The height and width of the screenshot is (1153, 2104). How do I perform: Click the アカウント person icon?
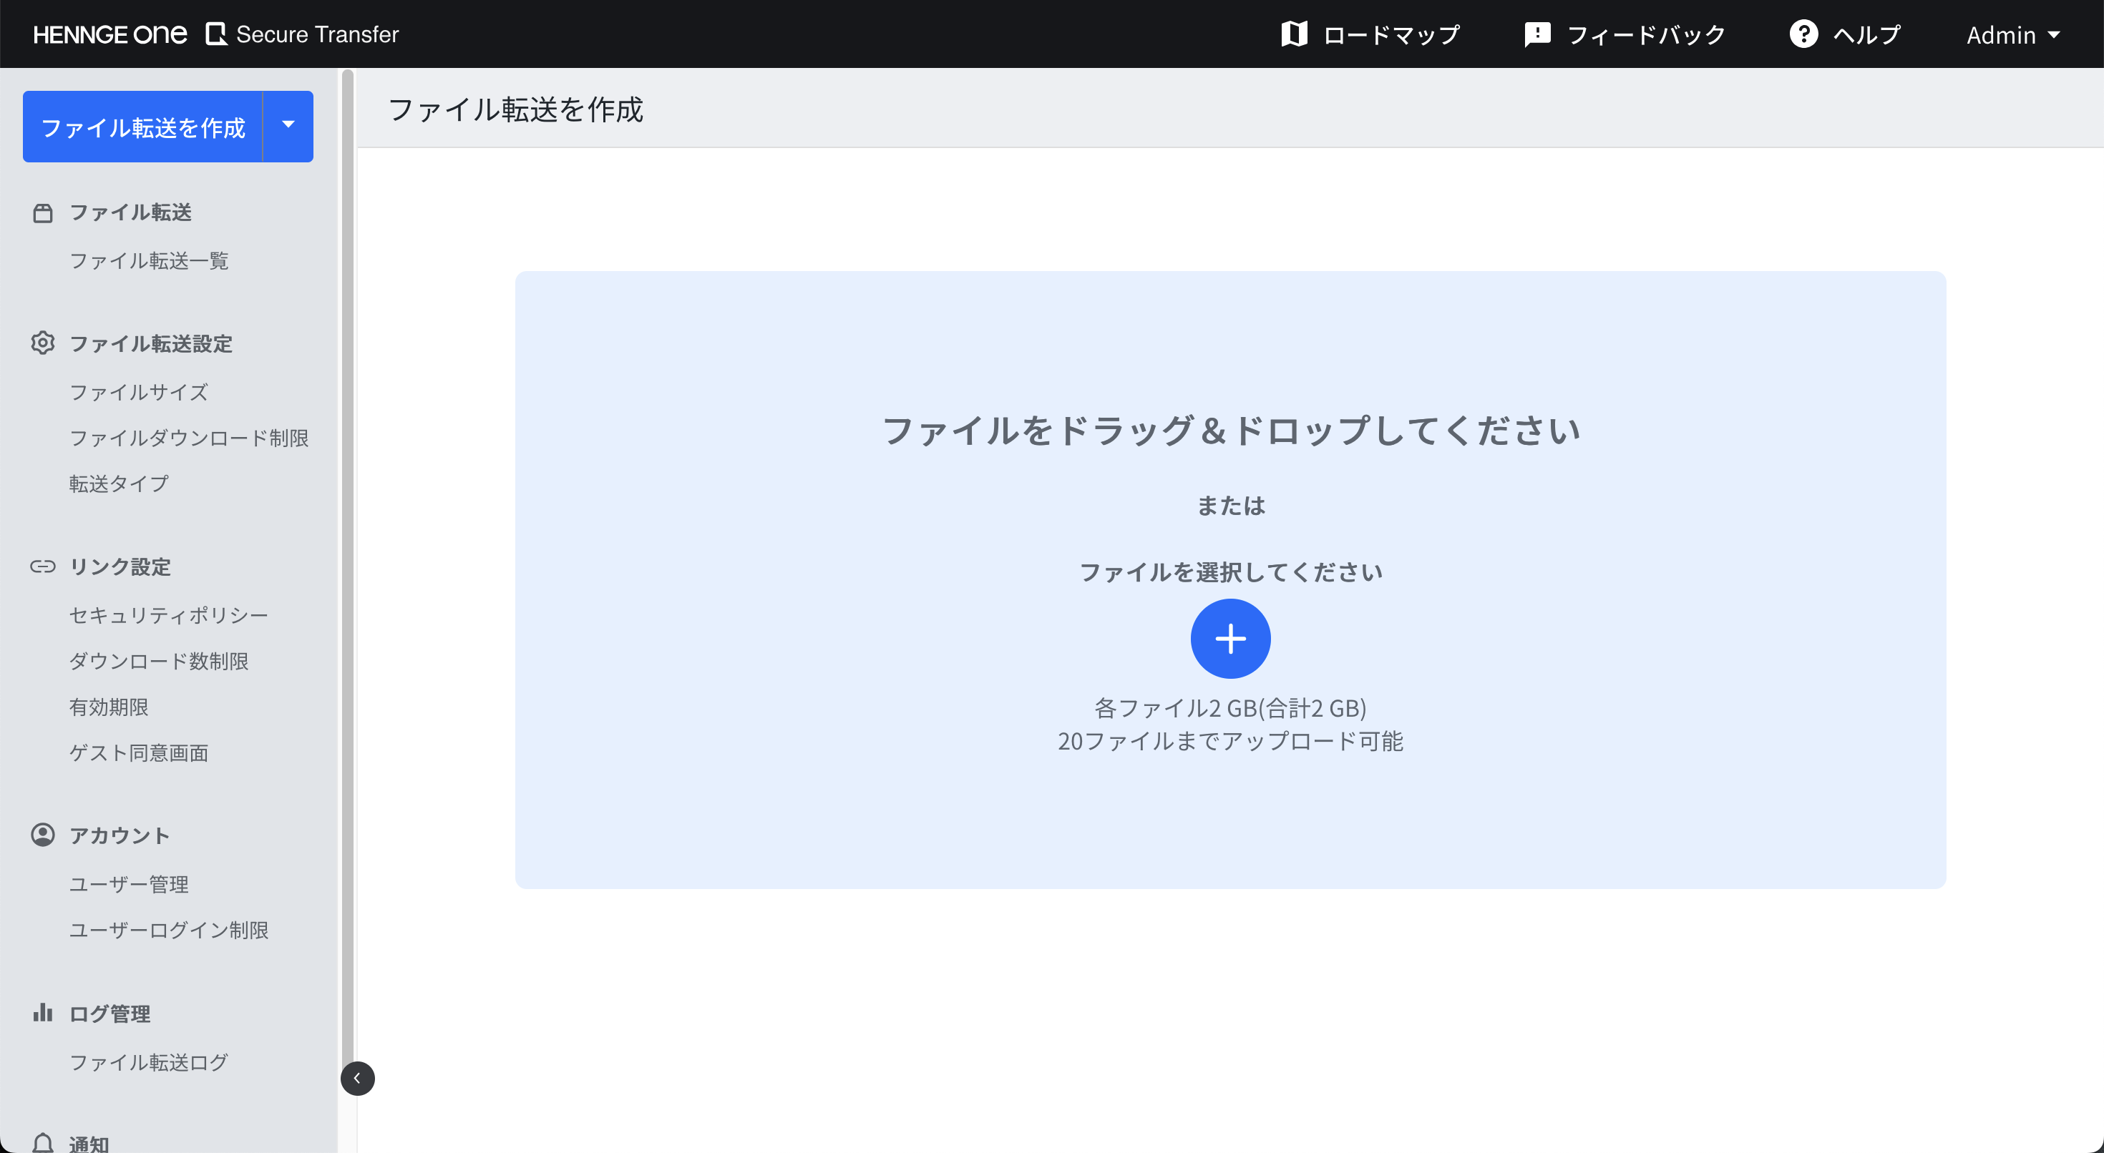click(x=42, y=835)
